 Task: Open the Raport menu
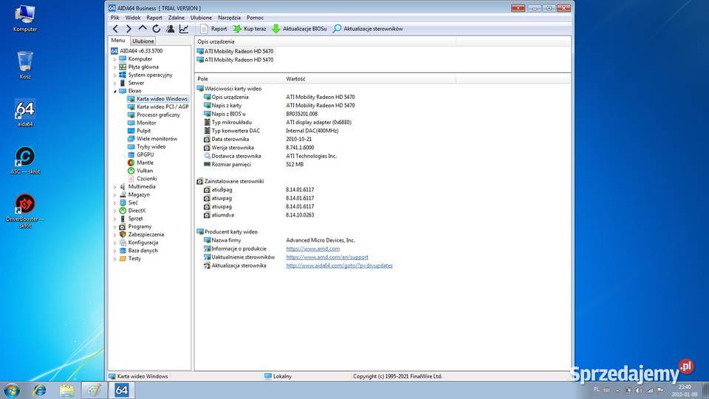coord(154,18)
